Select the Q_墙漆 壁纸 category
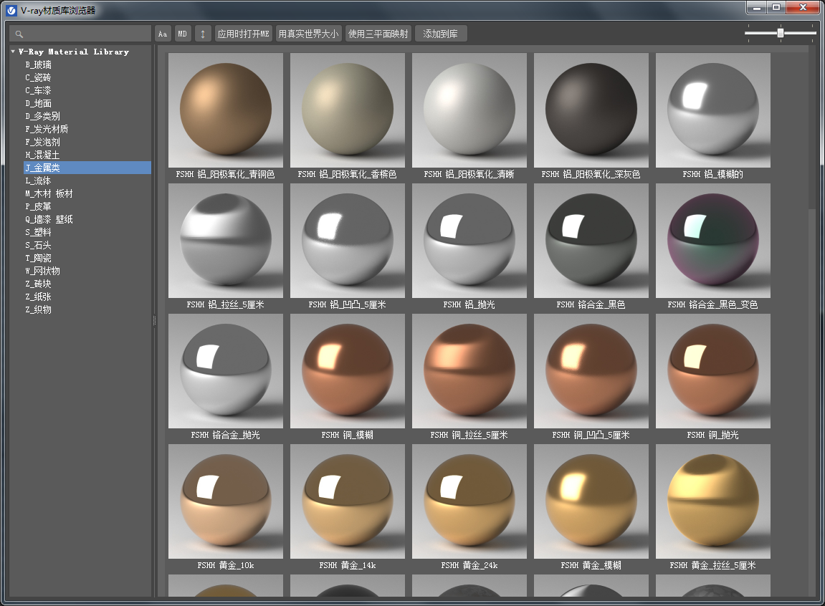The image size is (825, 606). pos(49,219)
